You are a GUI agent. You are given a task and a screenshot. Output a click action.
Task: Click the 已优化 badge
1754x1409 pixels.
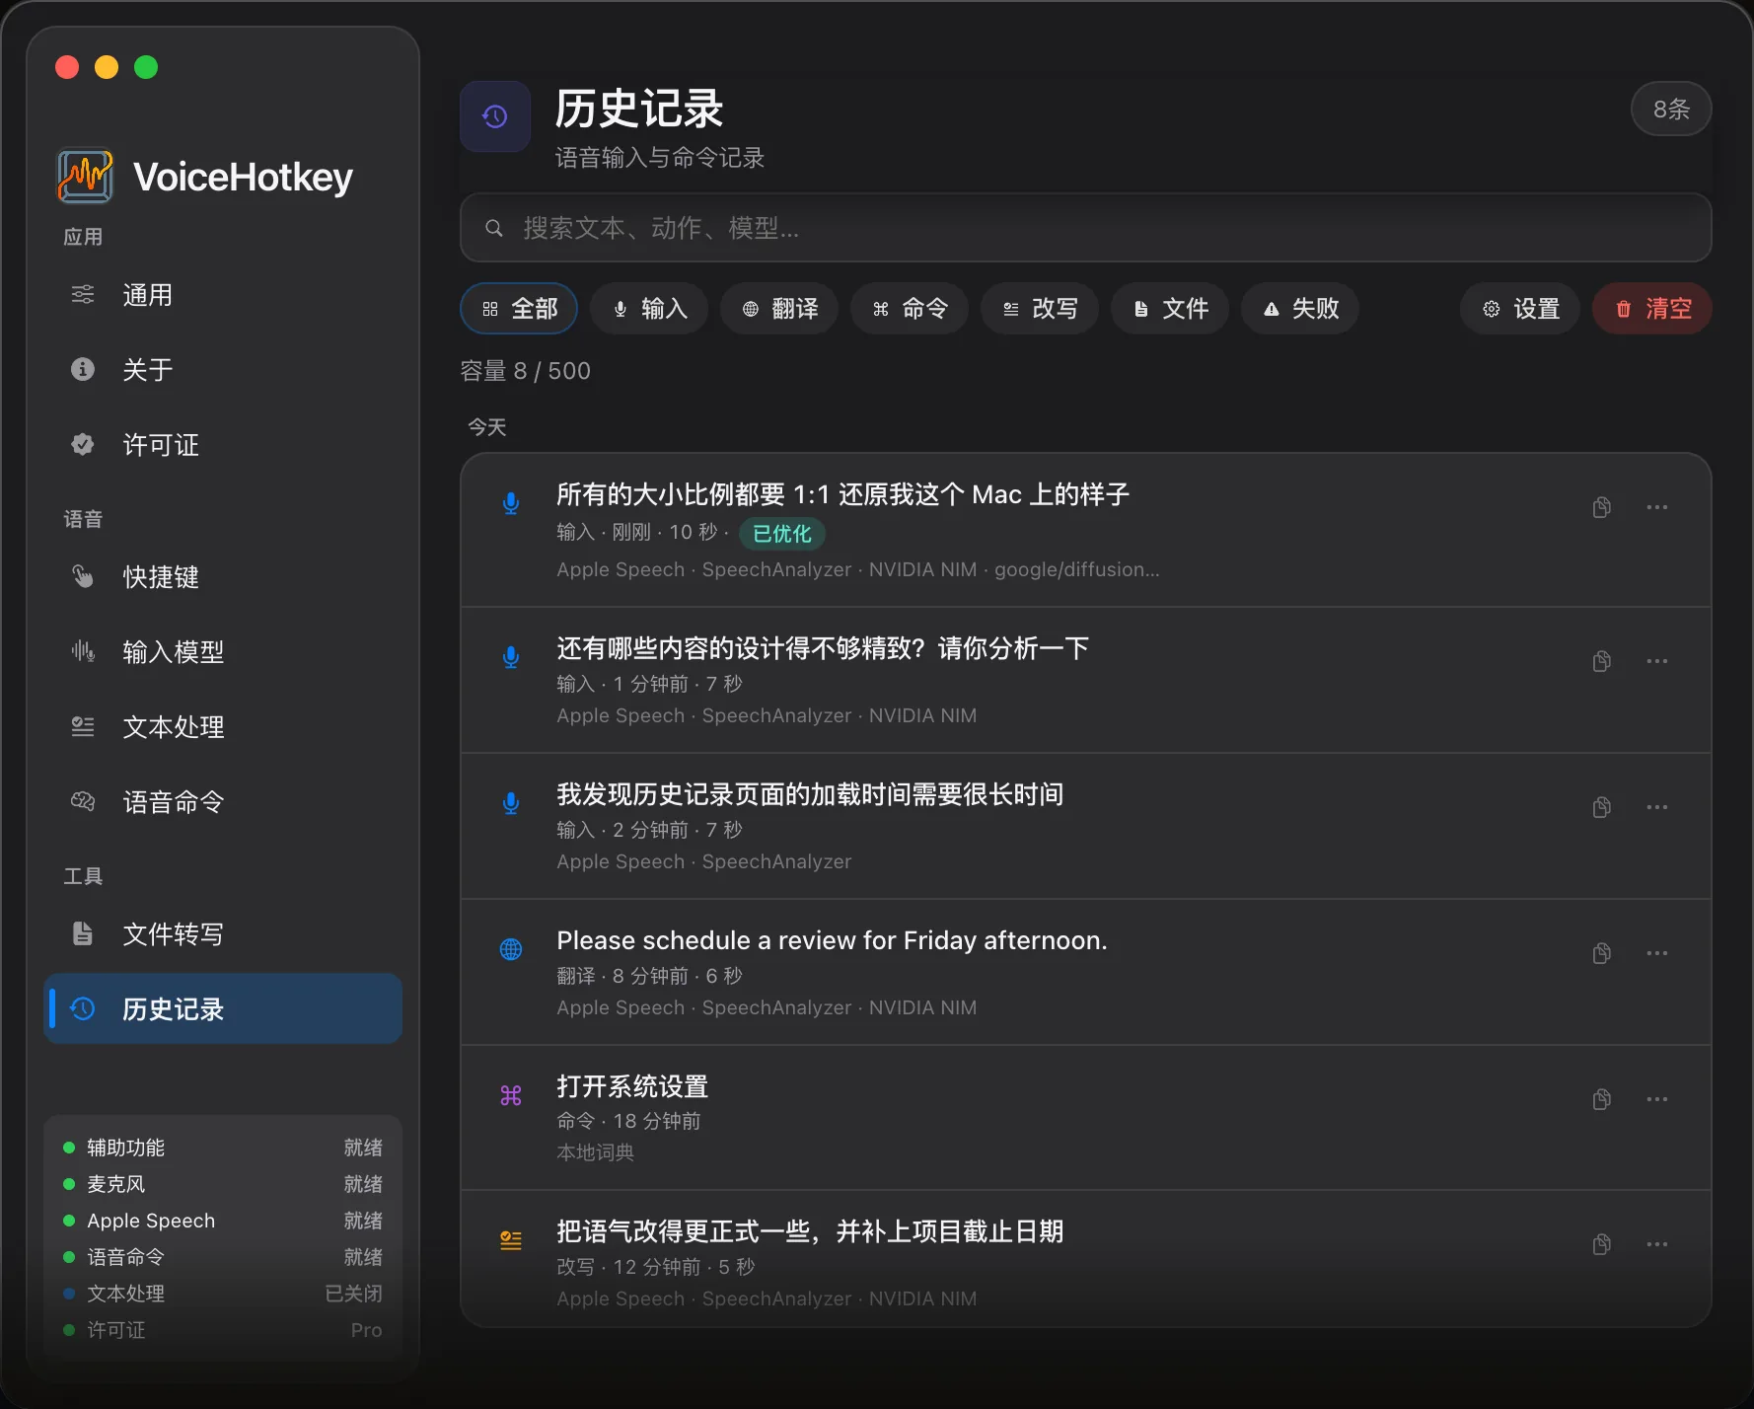[x=782, y=534]
